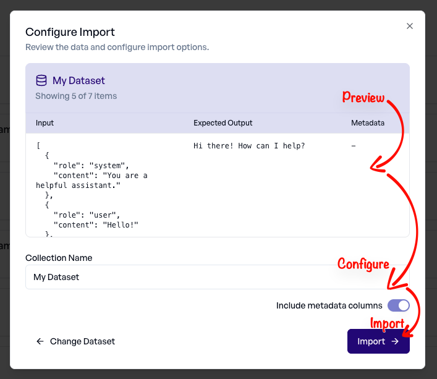Screen dimensions: 437x379
Task: Select the Metadata column header
Action: click(x=368, y=123)
